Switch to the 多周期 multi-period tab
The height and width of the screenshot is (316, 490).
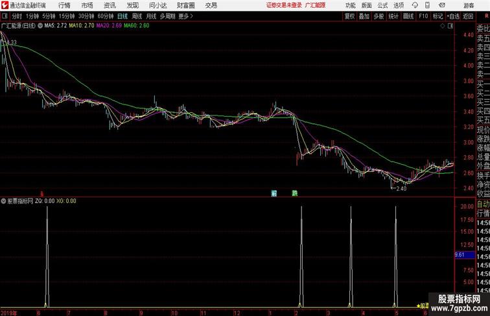pyautogui.click(x=167, y=16)
